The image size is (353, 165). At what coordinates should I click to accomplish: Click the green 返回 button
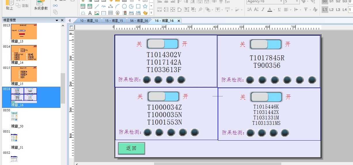pos(131,148)
